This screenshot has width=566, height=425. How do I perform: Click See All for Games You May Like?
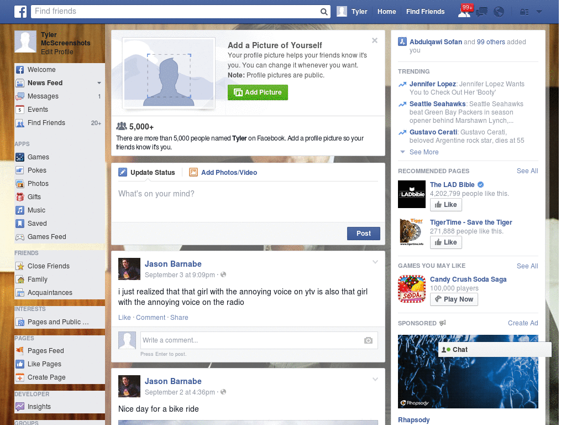point(527,266)
